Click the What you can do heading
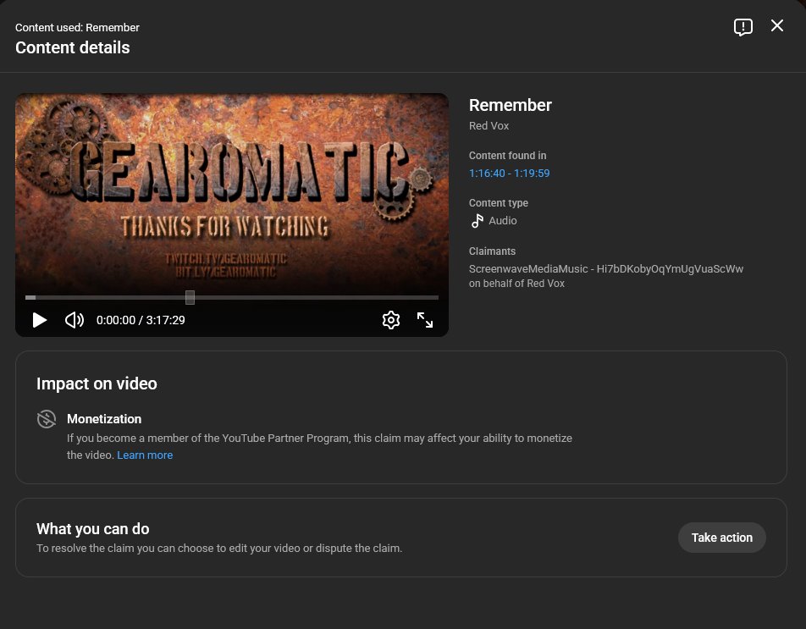Image resolution: width=806 pixels, height=629 pixels. (x=92, y=529)
